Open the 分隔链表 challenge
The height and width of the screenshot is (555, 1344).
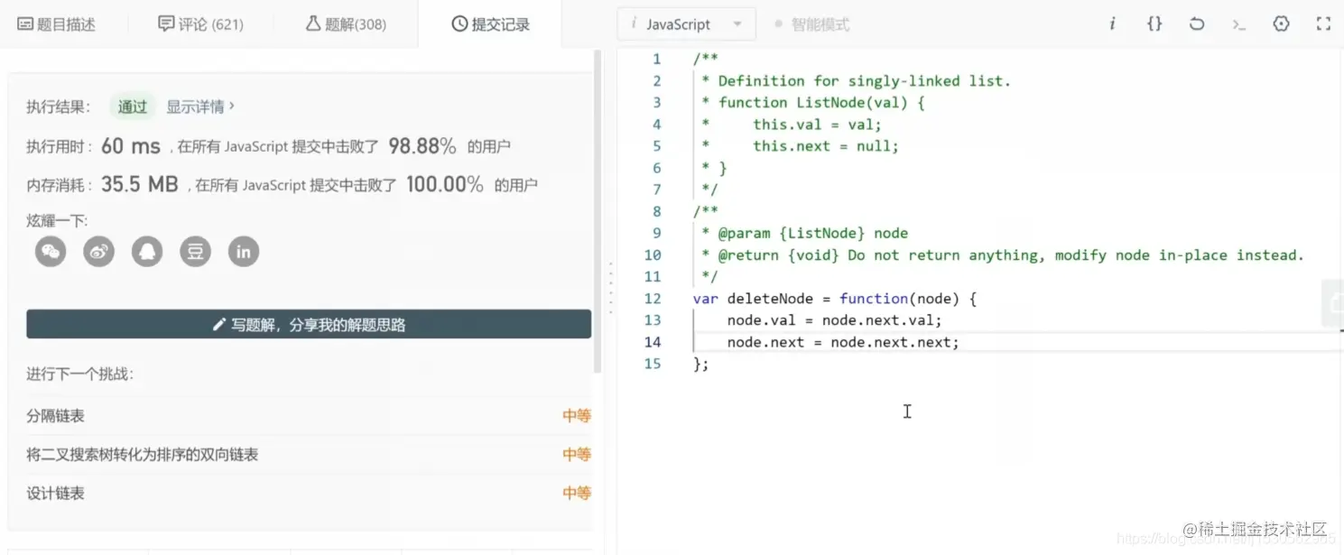coord(56,416)
